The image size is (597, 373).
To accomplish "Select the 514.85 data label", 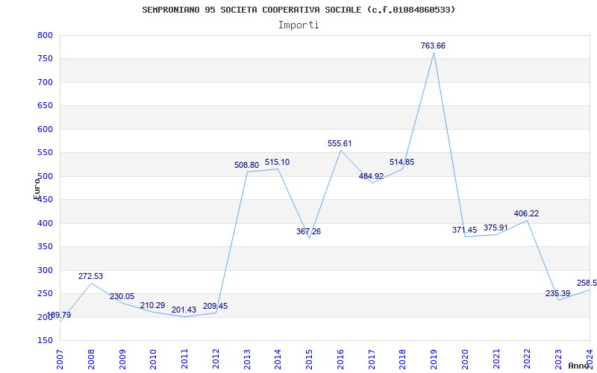I will click(x=401, y=162).
